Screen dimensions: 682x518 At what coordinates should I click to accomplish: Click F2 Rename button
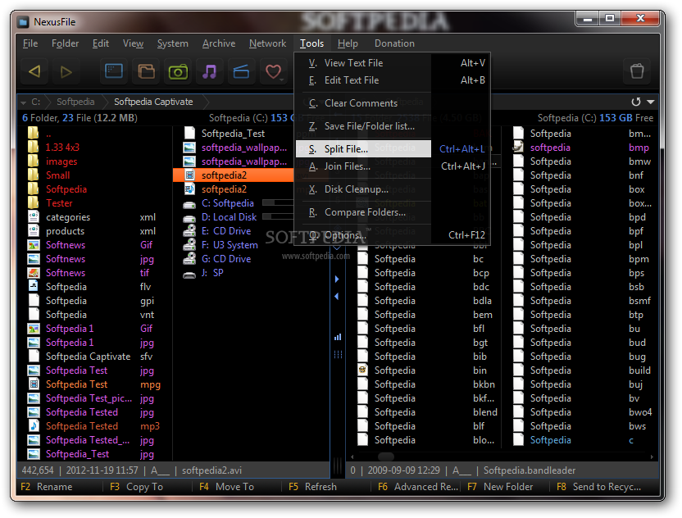point(47,487)
